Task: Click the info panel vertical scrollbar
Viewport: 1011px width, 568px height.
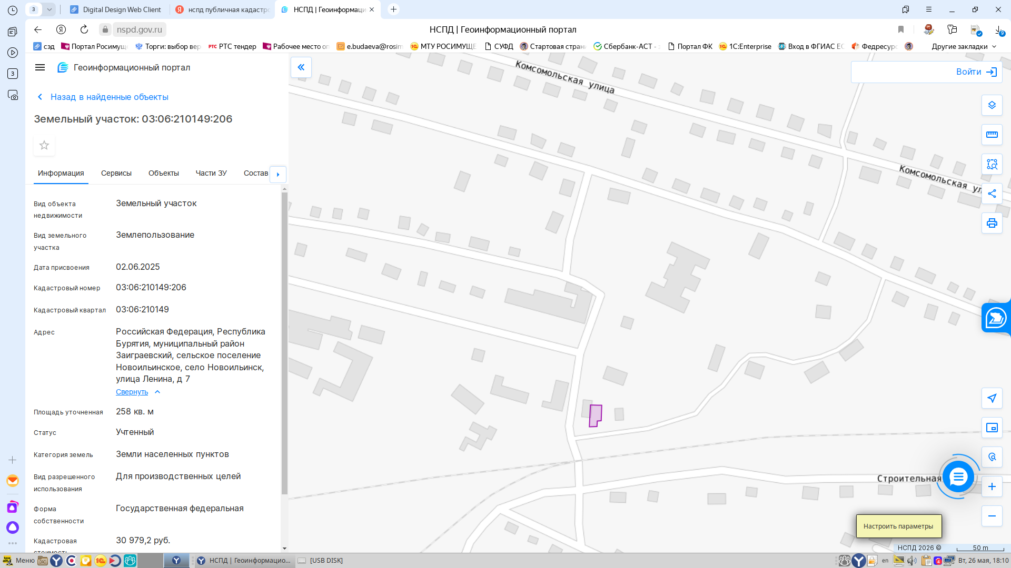Action: pyautogui.click(x=284, y=343)
